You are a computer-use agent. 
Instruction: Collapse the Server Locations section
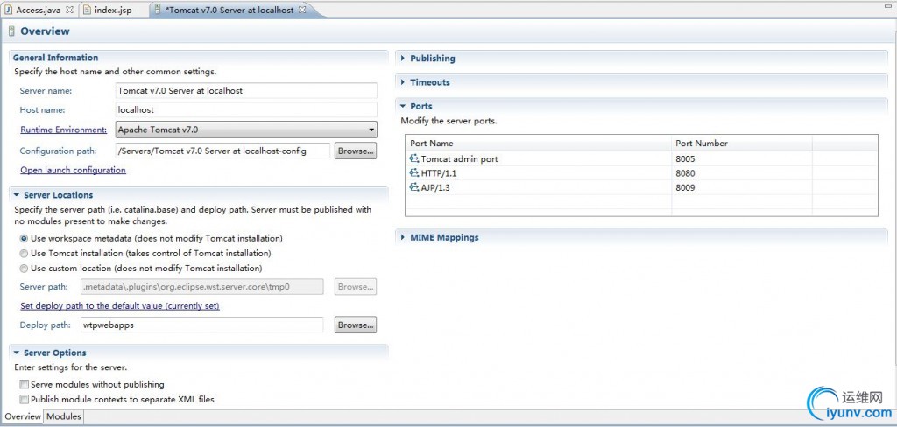pos(17,195)
